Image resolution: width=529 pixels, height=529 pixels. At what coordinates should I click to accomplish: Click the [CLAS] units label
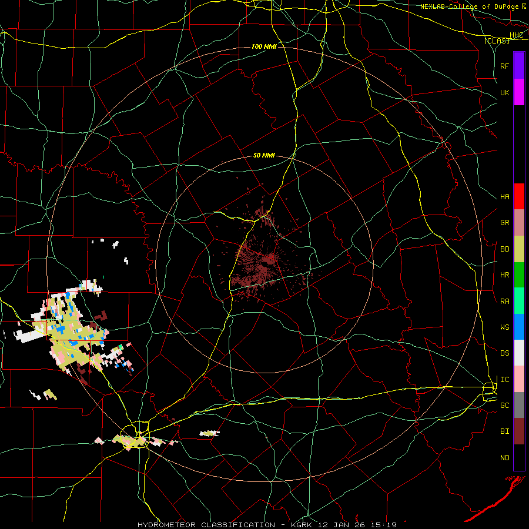pos(497,41)
